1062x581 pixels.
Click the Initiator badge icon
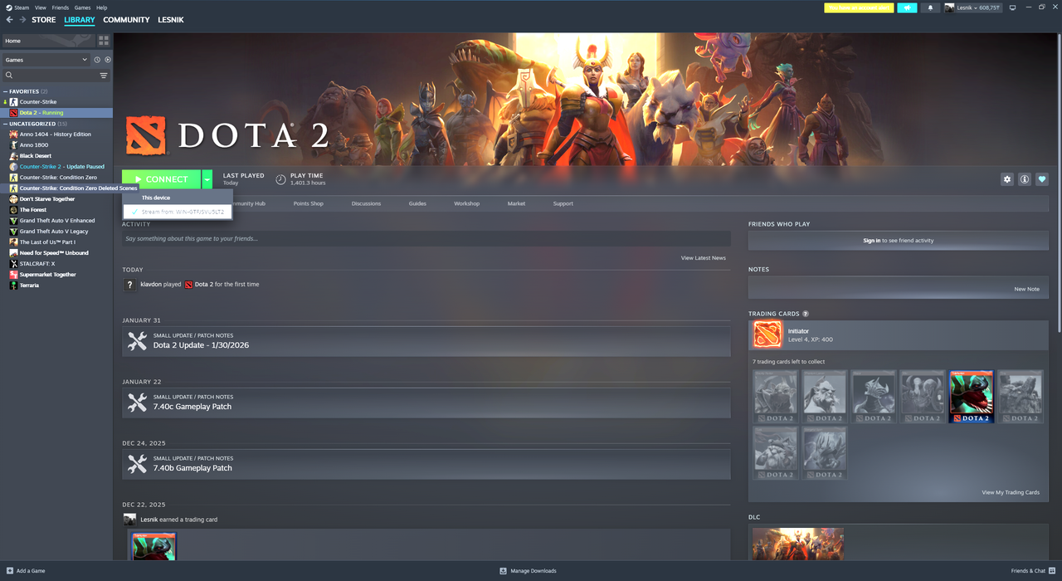point(767,335)
